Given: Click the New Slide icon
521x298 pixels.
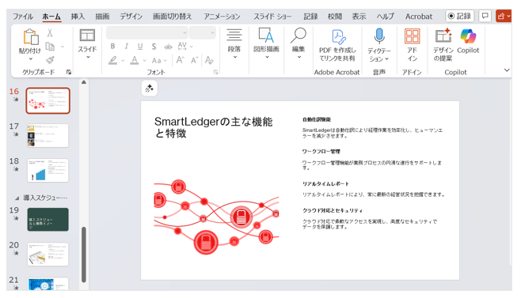Looking at the screenshot, I should (x=87, y=36).
